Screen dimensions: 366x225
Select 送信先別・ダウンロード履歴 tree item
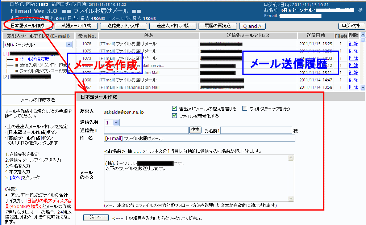(x=45, y=65)
